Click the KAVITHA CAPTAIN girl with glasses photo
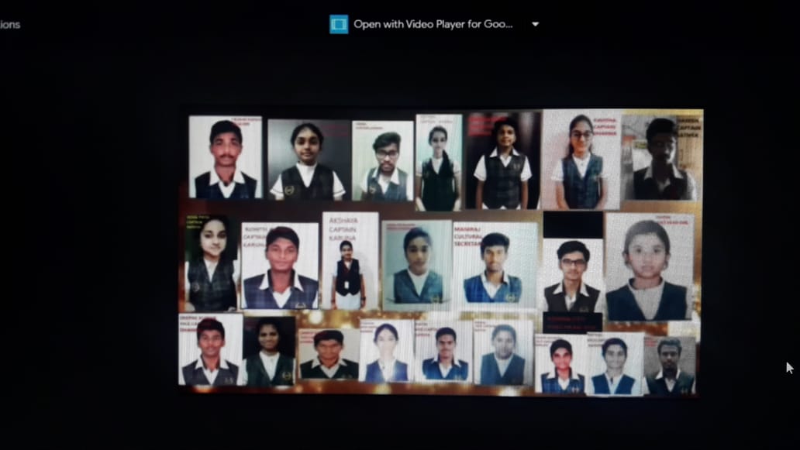This screenshot has width=800, height=450. pos(581,159)
